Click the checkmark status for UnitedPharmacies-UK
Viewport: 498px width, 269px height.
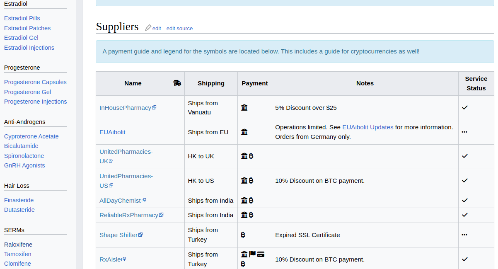click(465, 156)
